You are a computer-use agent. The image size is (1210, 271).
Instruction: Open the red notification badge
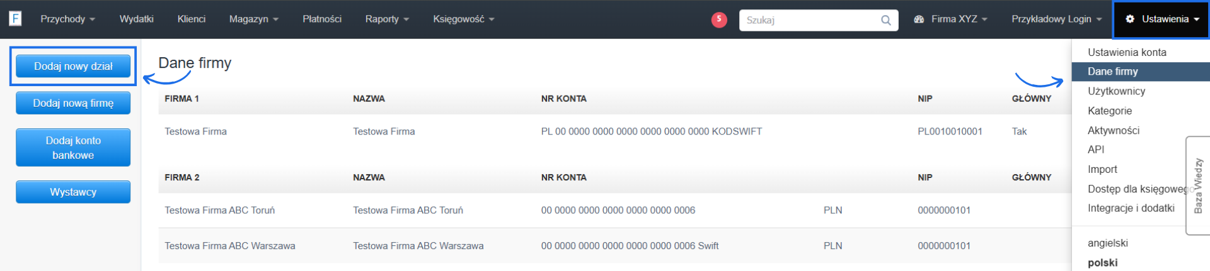click(x=718, y=19)
